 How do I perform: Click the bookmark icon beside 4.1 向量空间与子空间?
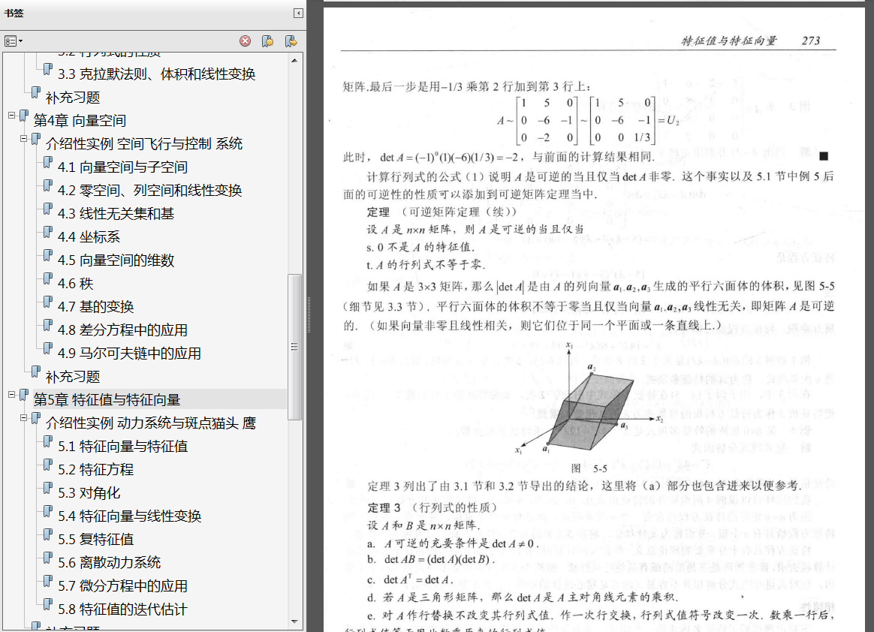[48, 162]
